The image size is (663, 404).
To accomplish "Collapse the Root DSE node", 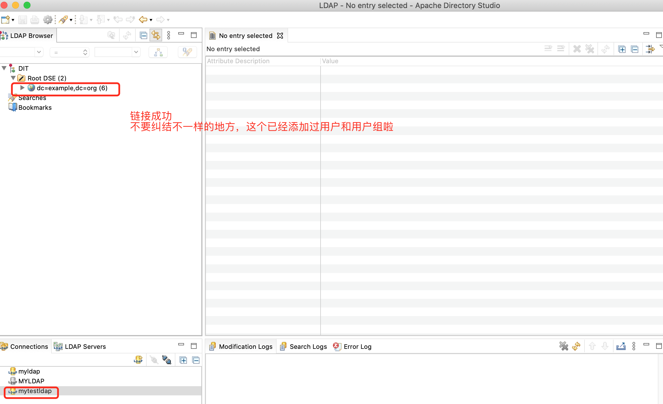I will (13, 78).
